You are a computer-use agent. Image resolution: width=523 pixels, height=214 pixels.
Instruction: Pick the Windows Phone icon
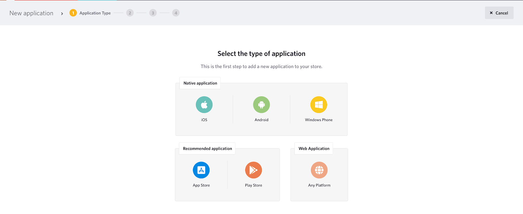point(319,105)
